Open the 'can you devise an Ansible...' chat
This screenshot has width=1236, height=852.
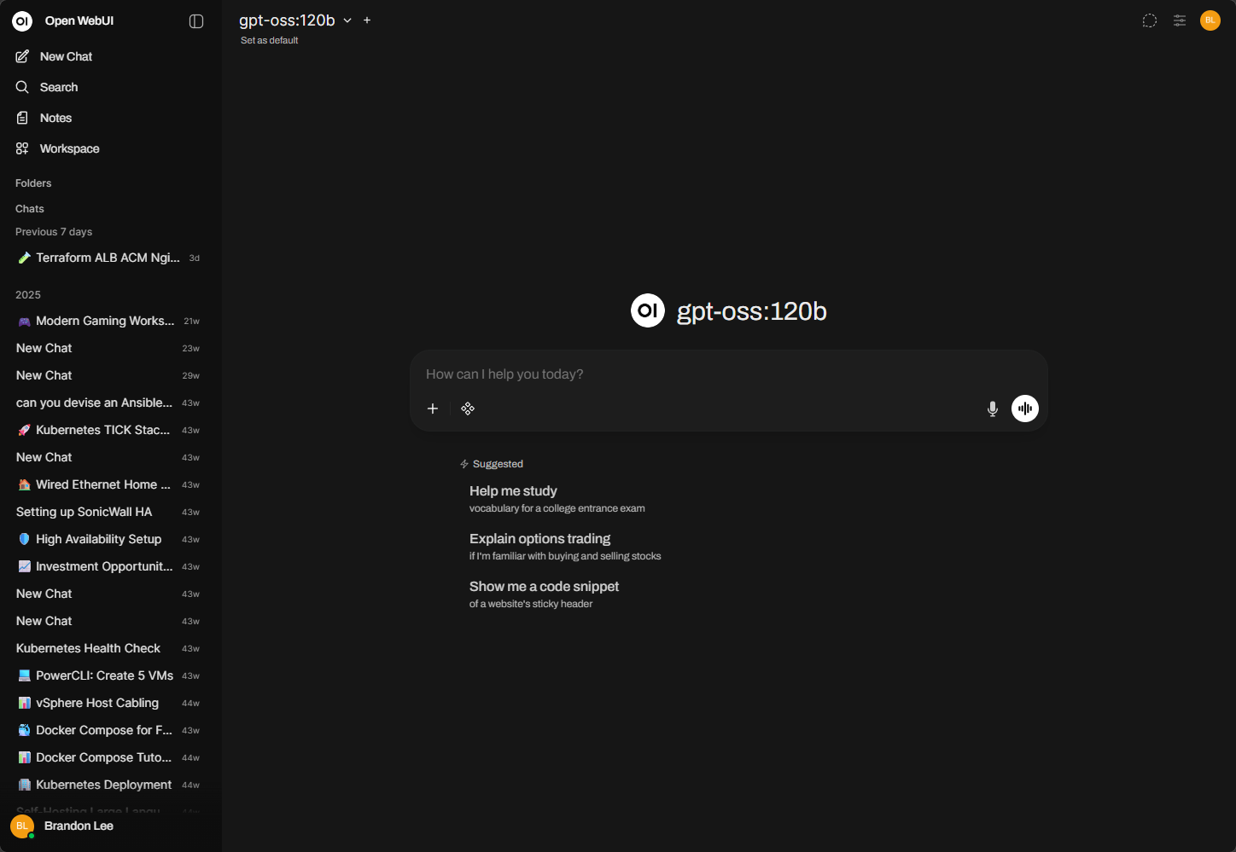pyautogui.click(x=108, y=403)
